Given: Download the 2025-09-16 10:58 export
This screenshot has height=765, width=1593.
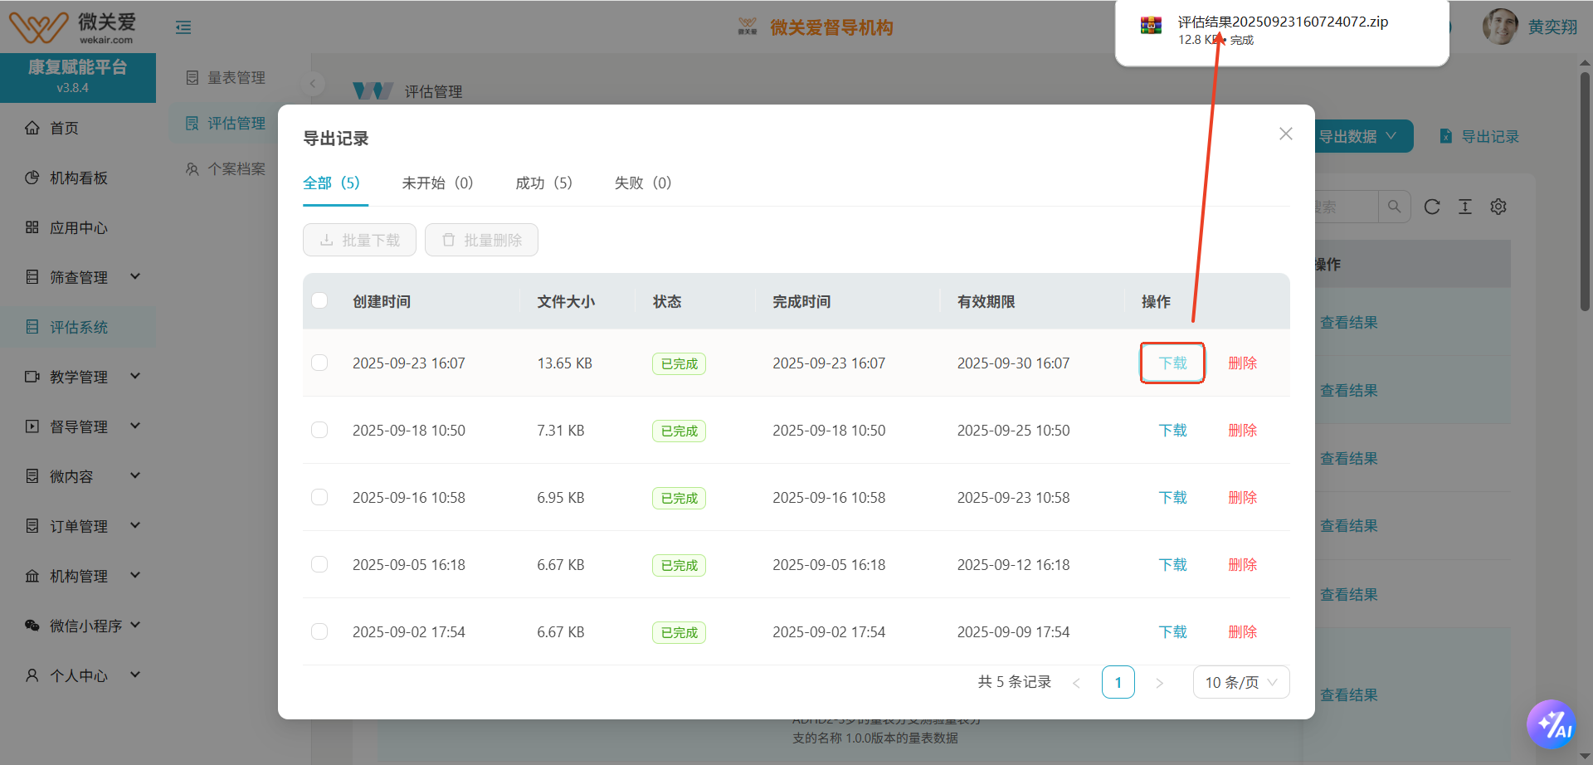Looking at the screenshot, I should pos(1172,497).
